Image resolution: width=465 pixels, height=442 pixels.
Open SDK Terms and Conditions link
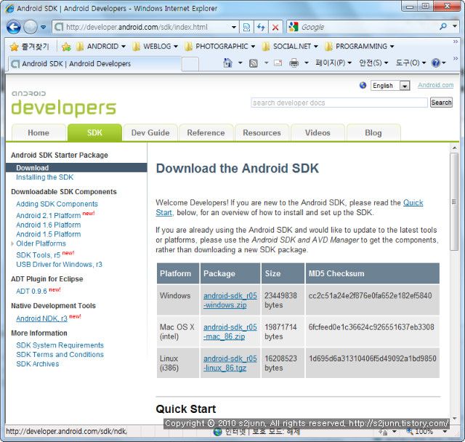click(60, 355)
